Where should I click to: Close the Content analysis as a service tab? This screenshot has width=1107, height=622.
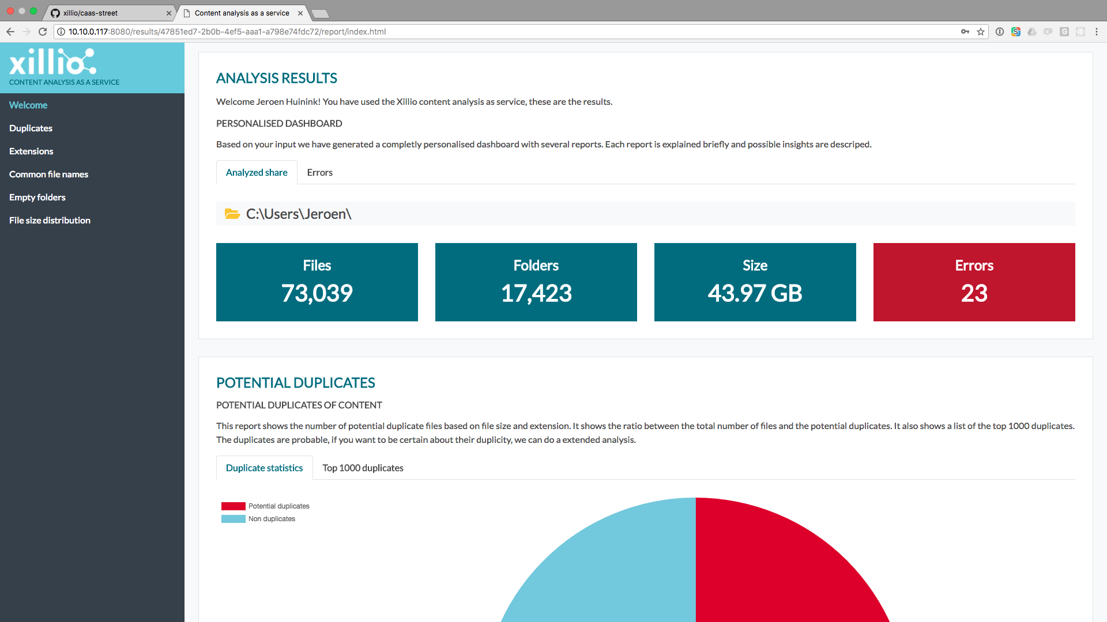[300, 13]
